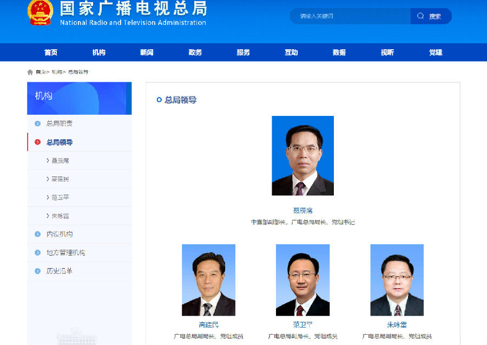Click the job title text under 高建民

208,336
